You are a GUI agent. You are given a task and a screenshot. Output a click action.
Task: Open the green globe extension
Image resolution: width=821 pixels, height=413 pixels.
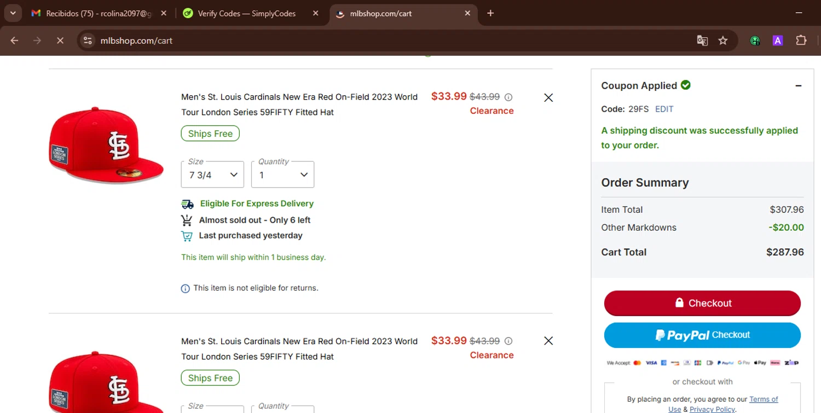tap(755, 40)
